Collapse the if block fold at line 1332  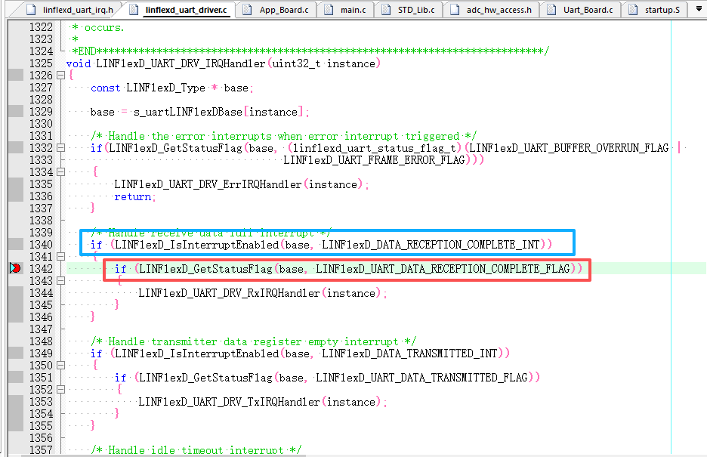click(61, 147)
